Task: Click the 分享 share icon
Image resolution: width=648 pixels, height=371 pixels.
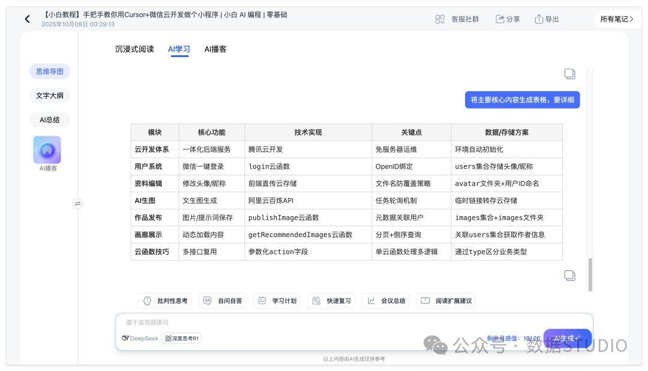Action: click(500, 19)
